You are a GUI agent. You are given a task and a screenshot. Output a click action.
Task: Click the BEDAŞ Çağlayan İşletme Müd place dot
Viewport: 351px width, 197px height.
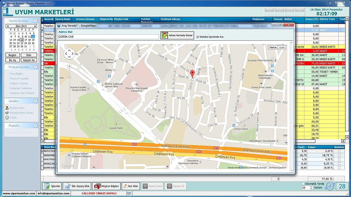tap(102, 85)
